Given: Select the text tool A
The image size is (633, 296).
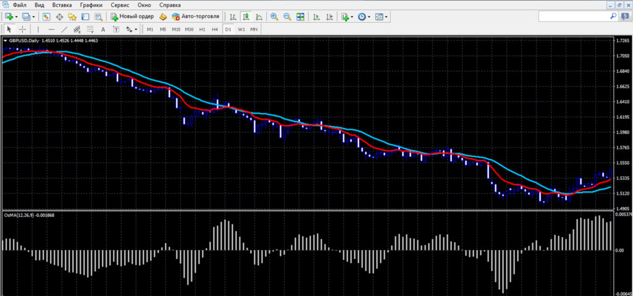Looking at the screenshot, I should tap(103, 29).
